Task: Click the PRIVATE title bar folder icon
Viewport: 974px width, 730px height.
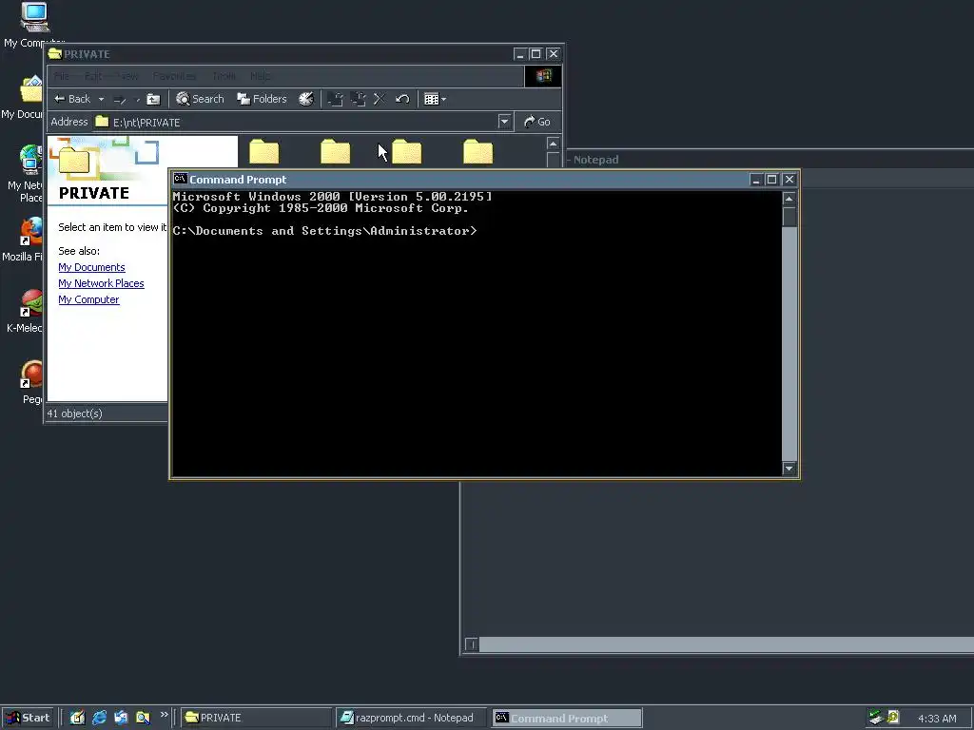Action: pyautogui.click(x=55, y=53)
